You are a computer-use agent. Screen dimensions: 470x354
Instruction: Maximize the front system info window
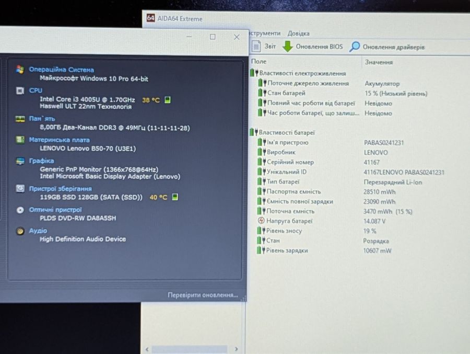click(x=213, y=37)
